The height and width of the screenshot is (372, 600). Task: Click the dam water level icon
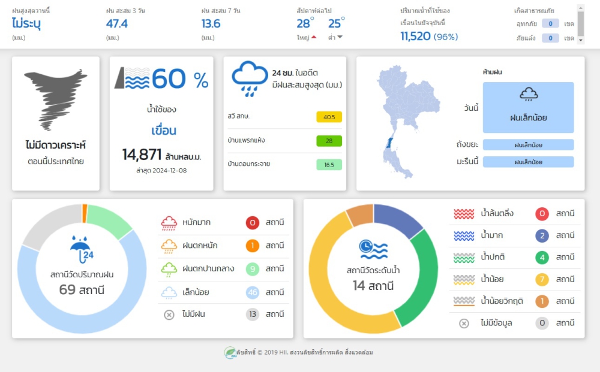tap(132, 78)
